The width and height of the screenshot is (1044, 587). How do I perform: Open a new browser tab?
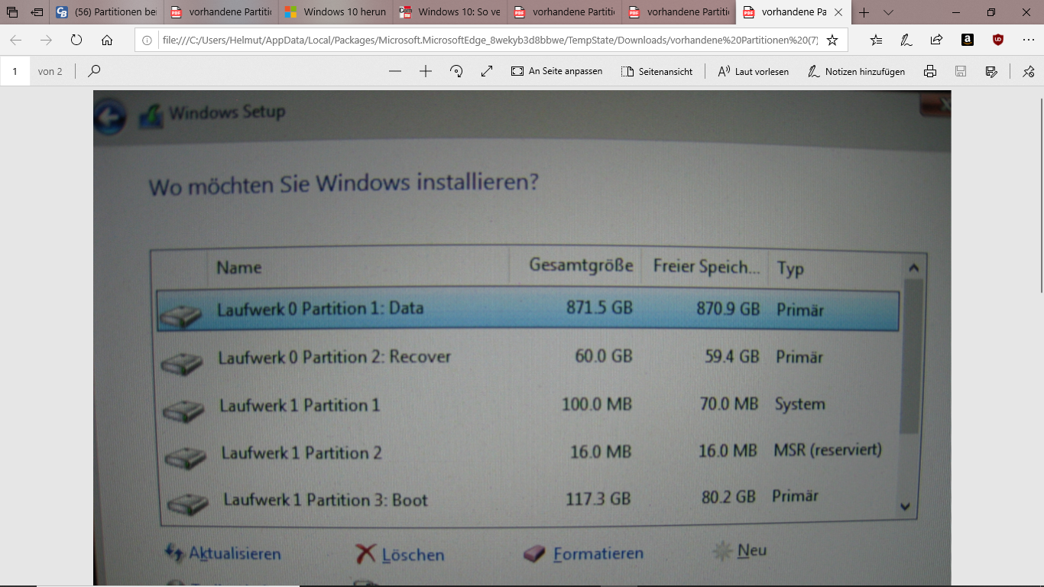click(864, 12)
